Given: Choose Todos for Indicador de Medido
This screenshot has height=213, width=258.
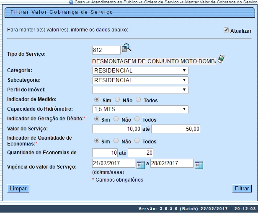Looking at the screenshot, I should [x=138, y=100].
